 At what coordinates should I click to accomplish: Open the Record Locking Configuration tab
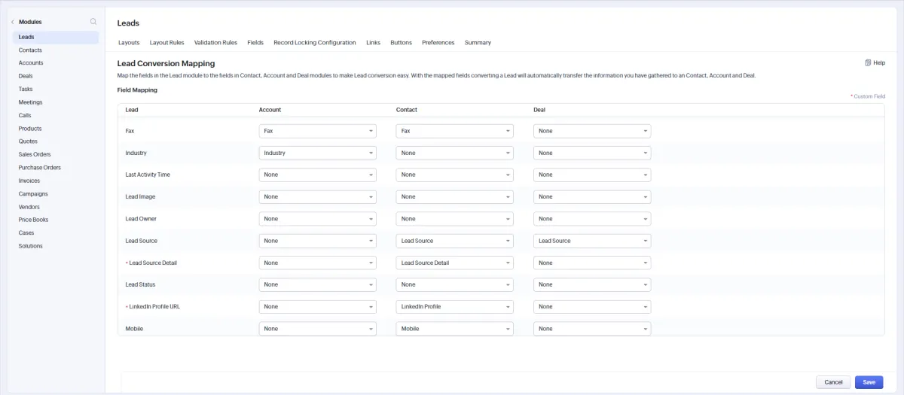[x=314, y=43]
